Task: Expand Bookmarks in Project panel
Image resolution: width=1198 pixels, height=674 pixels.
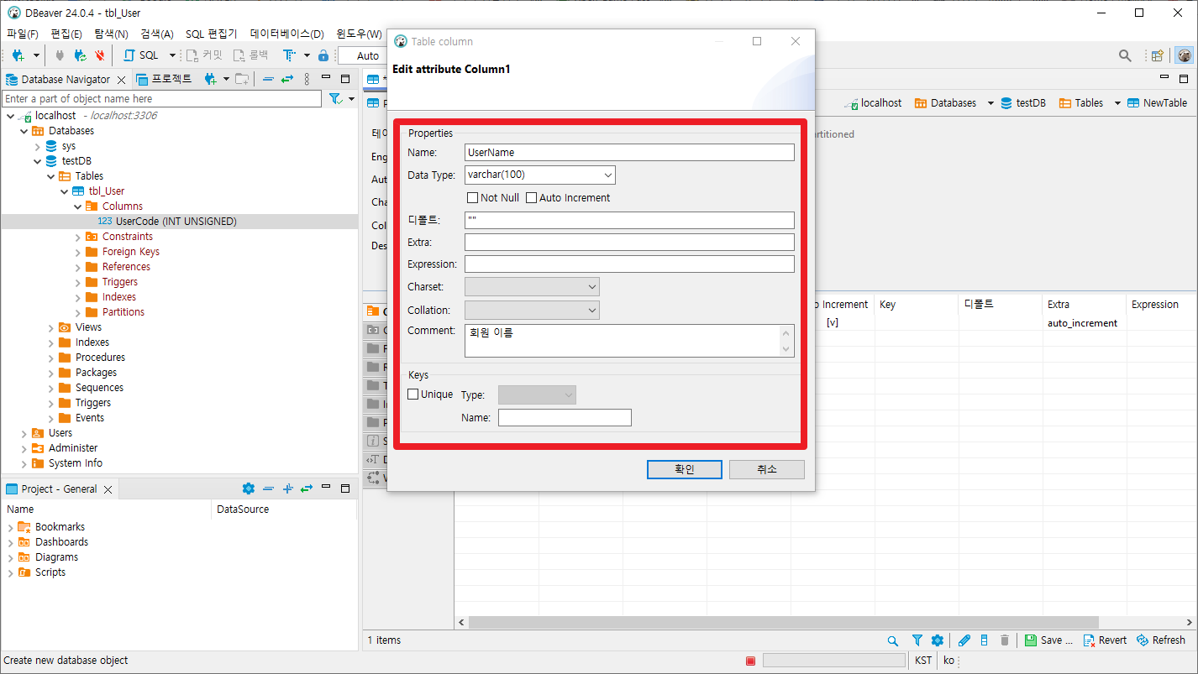Action: click(11, 527)
